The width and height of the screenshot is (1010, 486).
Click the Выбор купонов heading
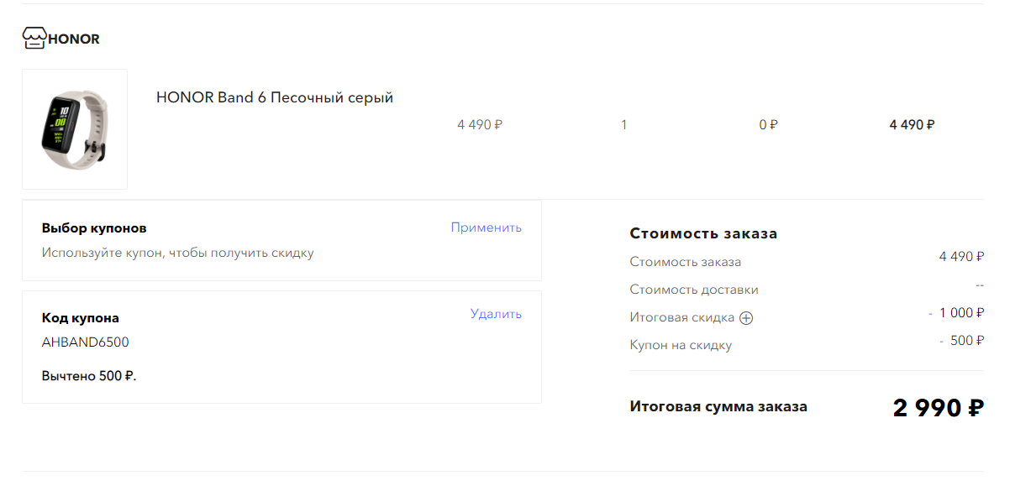94,228
